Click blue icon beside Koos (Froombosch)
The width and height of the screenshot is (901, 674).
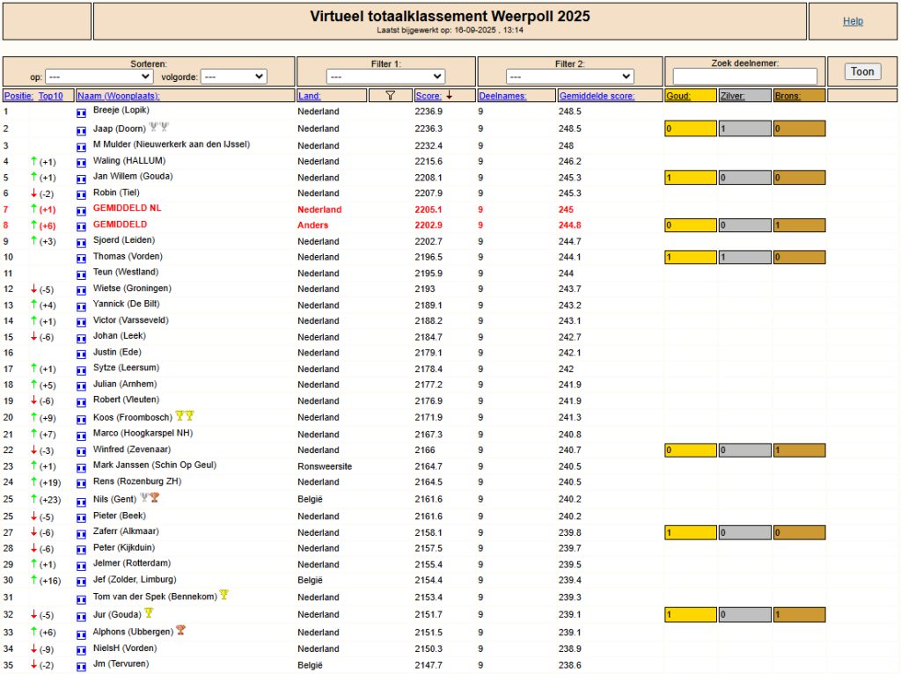click(81, 420)
